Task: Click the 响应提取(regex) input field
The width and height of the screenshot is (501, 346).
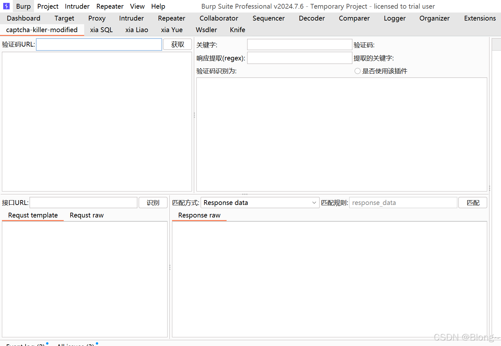Action: pyautogui.click(x=299, y=58)
